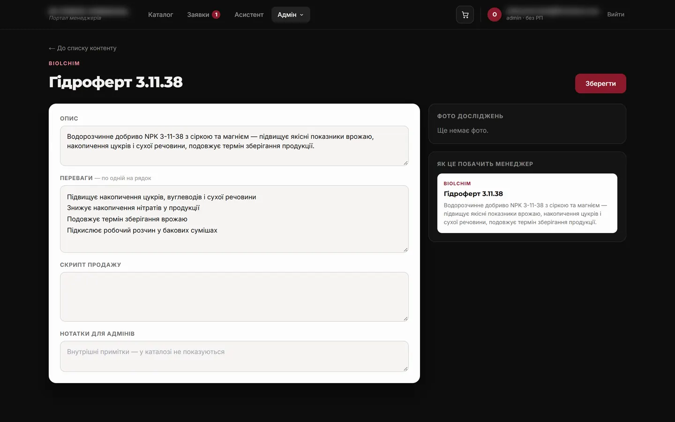The image size is (675, 422).
Task: Click BIOLCHIM label inside preview card
Action: (x=457, y=184)
